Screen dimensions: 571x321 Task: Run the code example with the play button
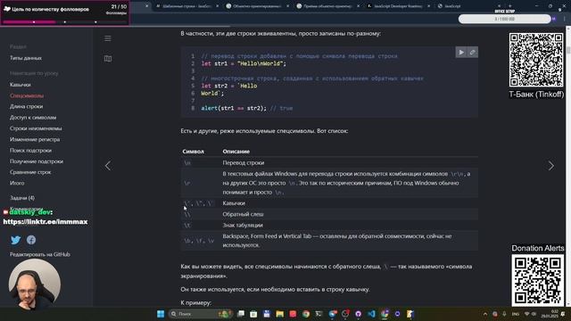click(461, 53)
